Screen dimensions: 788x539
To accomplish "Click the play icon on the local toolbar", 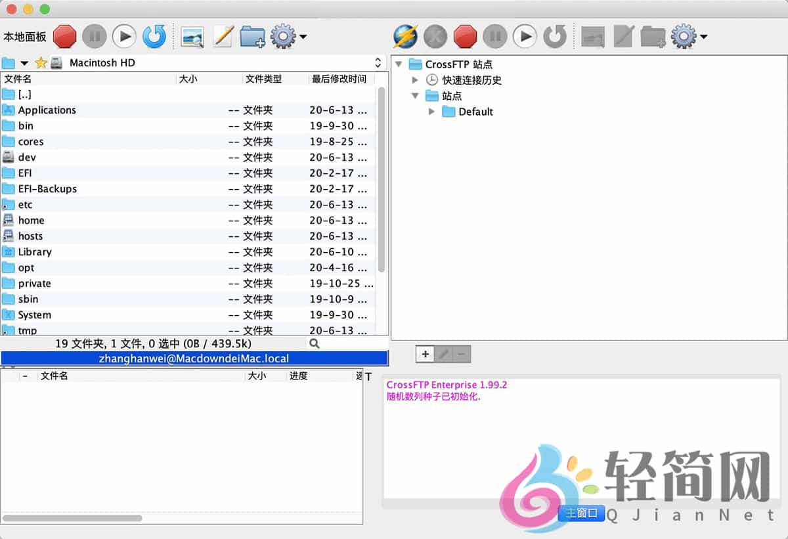I will [x=124, y=36].
